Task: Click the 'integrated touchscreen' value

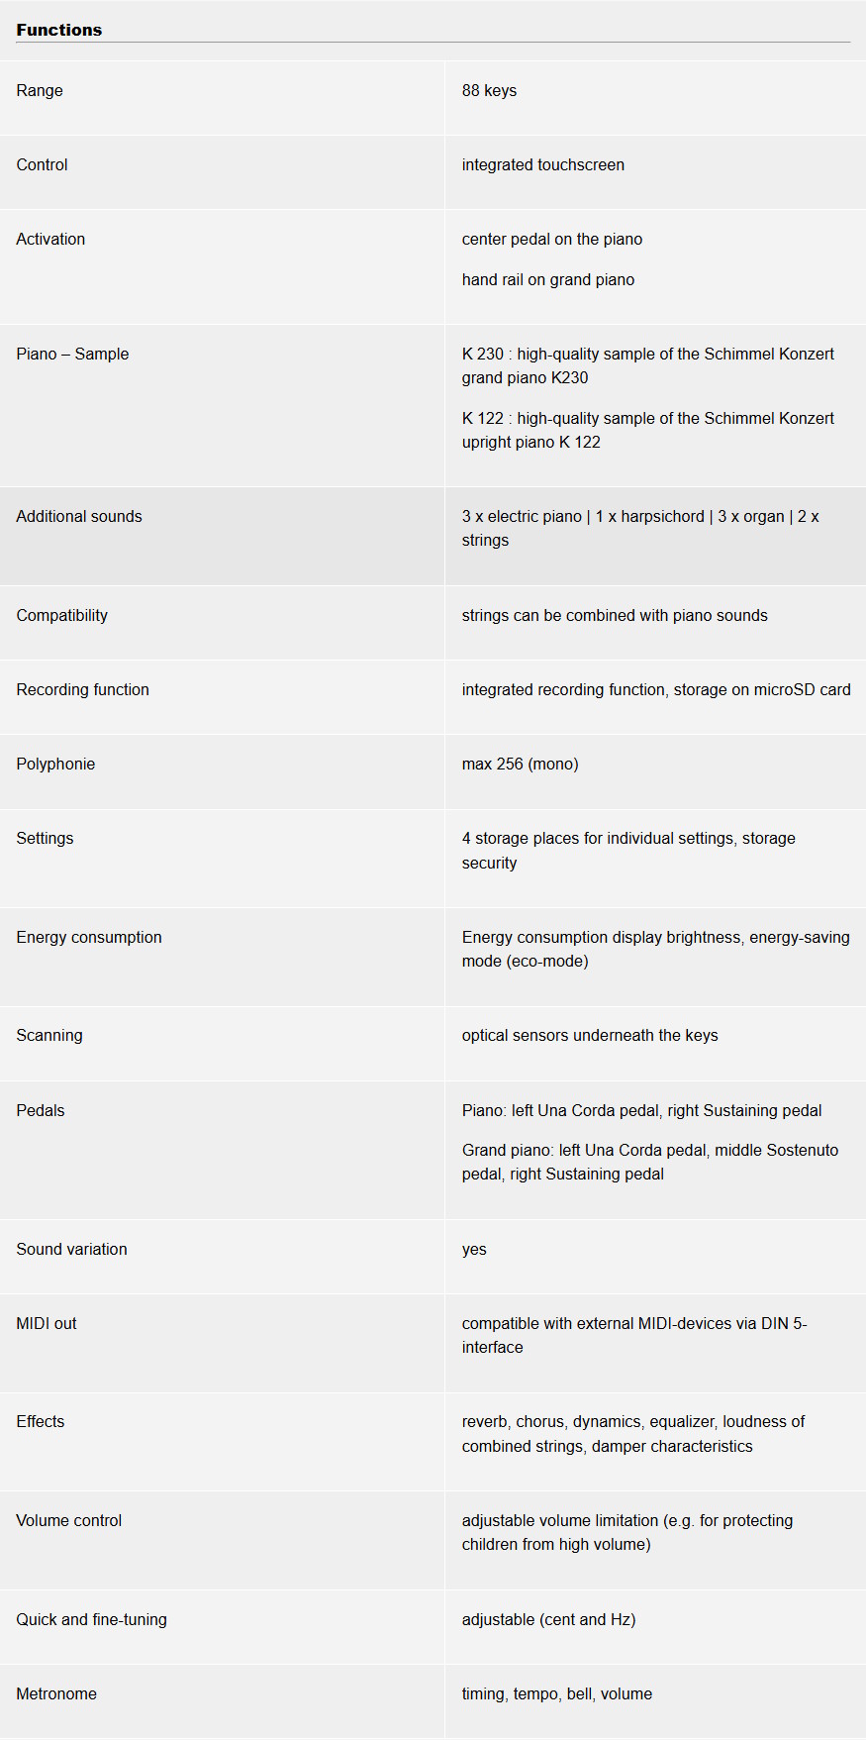Action: pyautogui.click(x=542, y=164)
